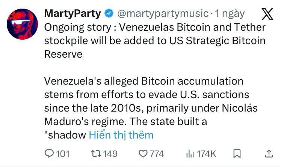The image size is (281, 167).
Task: Click the share upload icon
Action: [x=269, y=154]
